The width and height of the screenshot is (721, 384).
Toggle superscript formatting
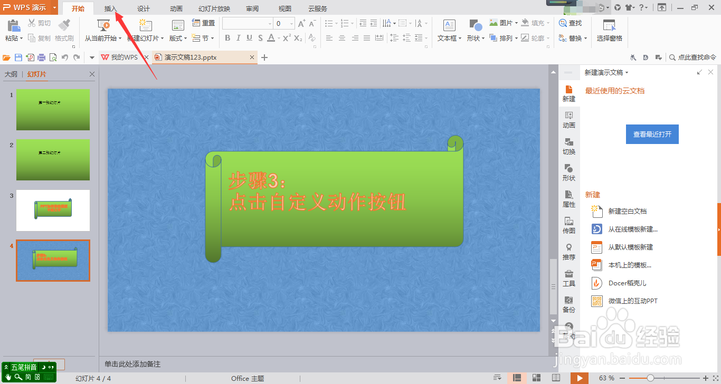(x=287, y=38)
